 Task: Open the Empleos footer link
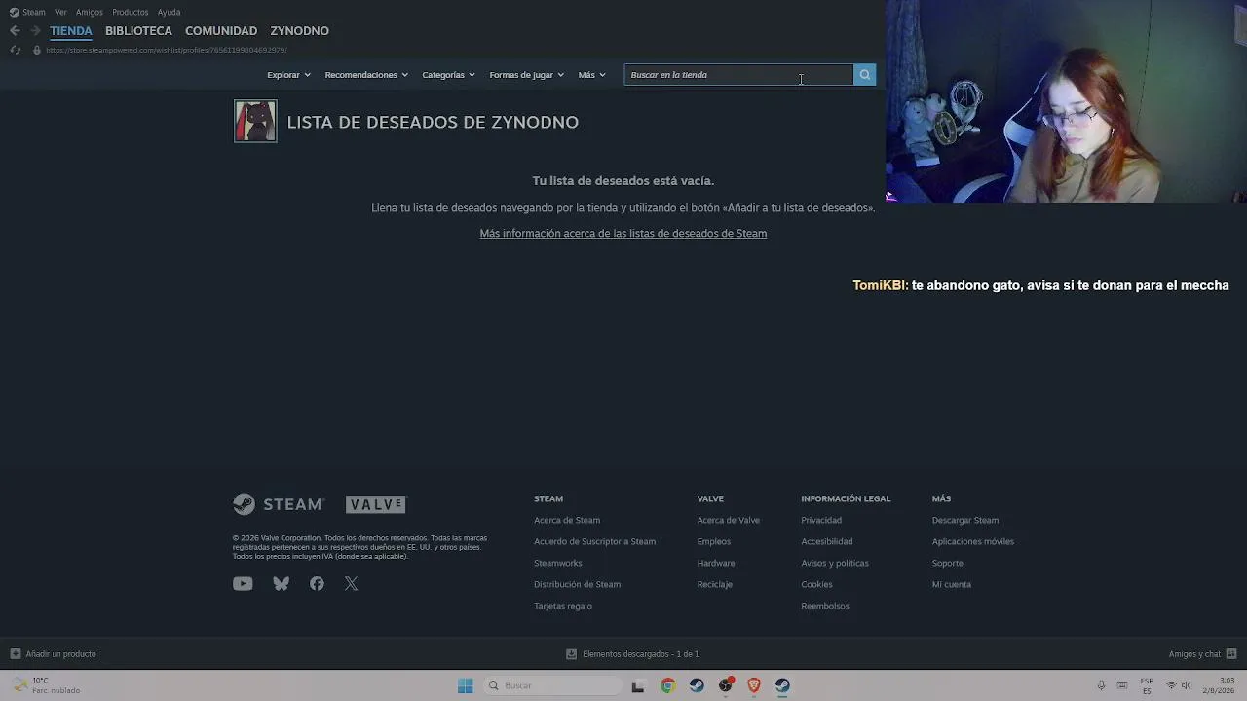coord(714,541)
